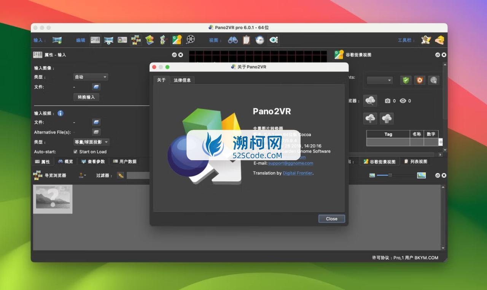Viewport: 487px width, 290px height.
Task: Browse for the Alternative File(s)
Action: (96, 132)
